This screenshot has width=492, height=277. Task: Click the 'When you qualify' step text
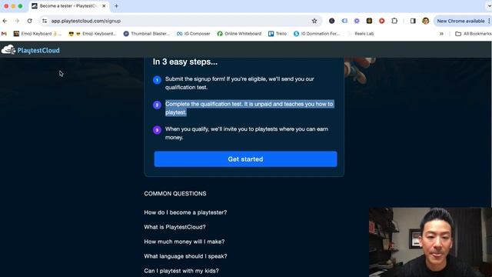(x=247, y=133)
